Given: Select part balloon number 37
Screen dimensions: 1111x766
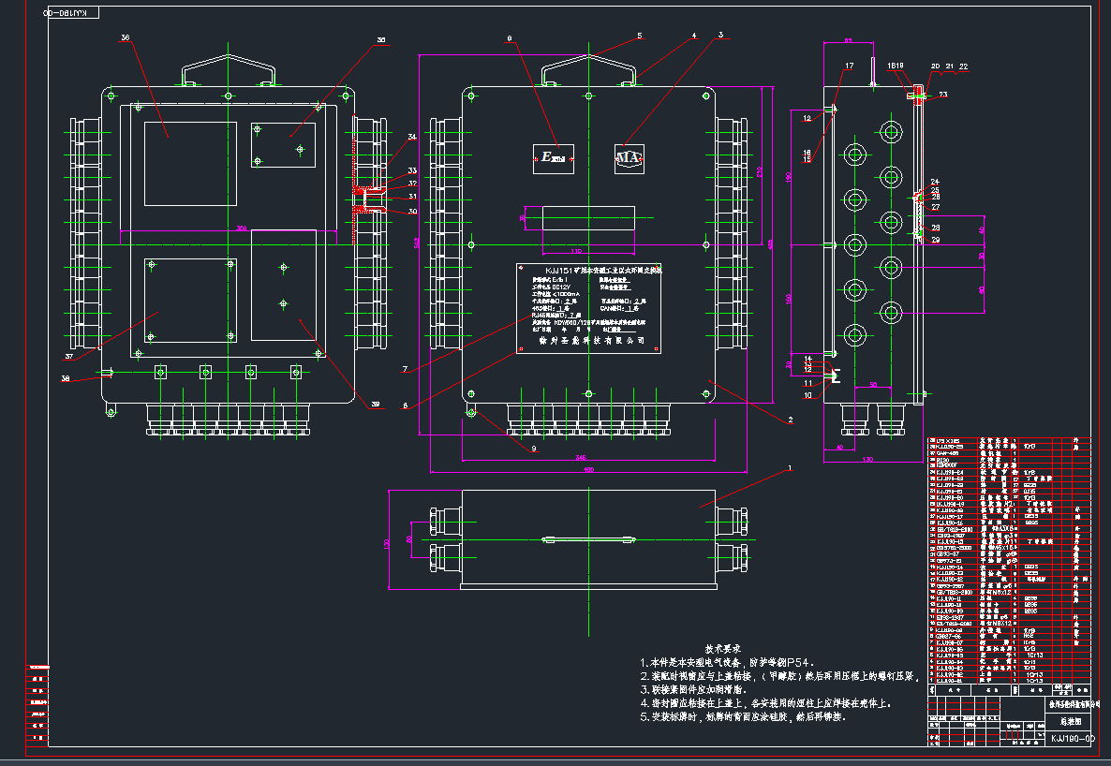Looking at the screenshot, I should (68, 357).
